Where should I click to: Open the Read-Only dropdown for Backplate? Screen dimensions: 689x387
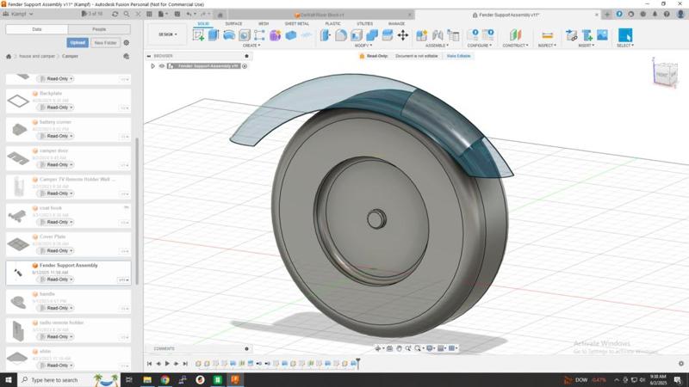(55, 107)
